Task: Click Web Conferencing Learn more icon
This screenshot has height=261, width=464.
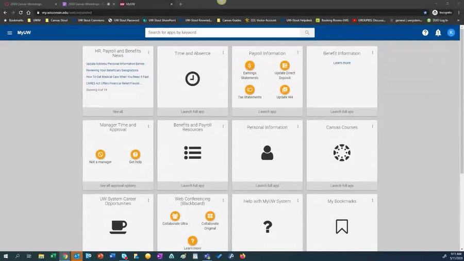Action: click(192, 240)
